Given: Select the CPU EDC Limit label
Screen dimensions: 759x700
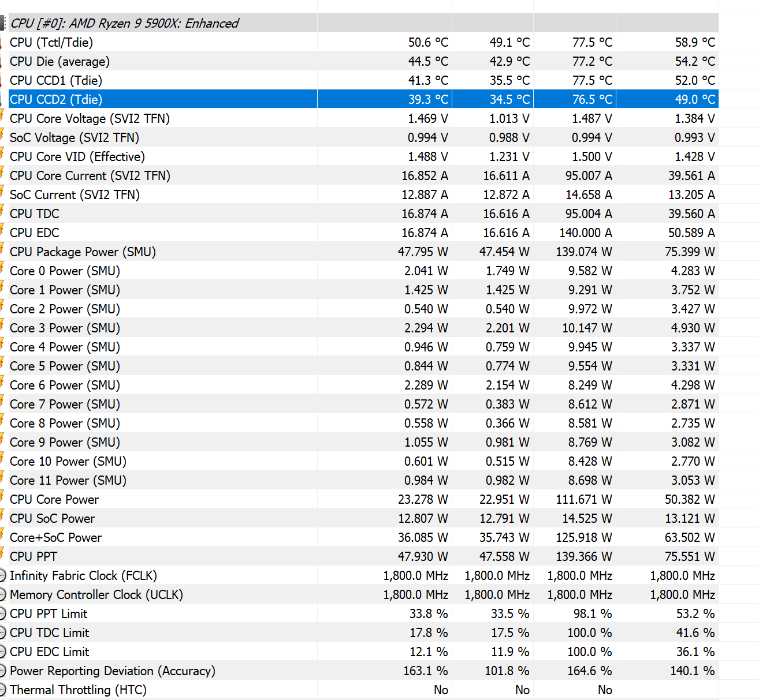Looking at the screenshot, I should [x=50, y=652].
